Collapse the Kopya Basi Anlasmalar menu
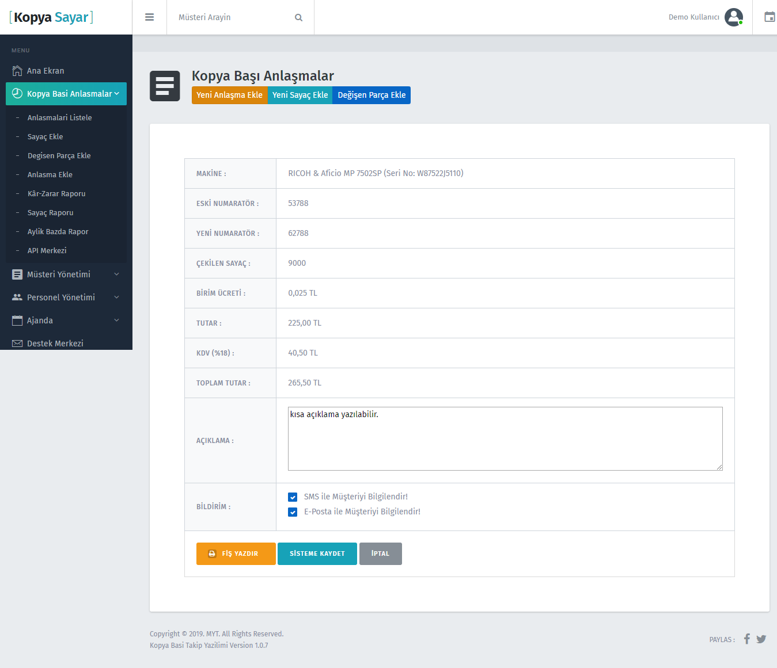Screen dimensions: 777x668 [x=66, y=94]
